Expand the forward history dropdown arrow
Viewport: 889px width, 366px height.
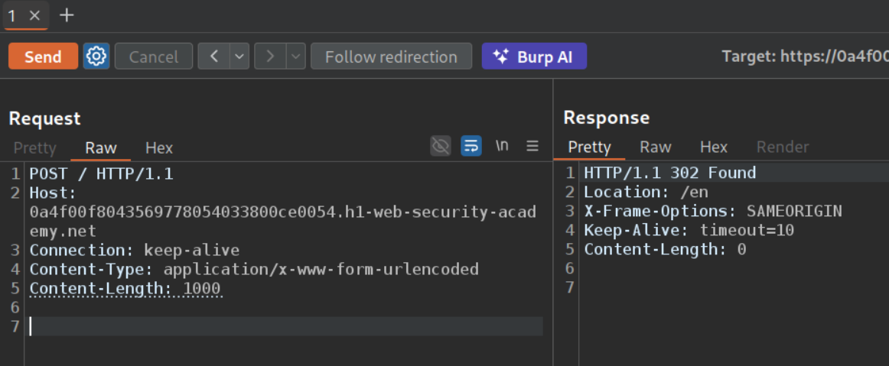click(296, 57)
